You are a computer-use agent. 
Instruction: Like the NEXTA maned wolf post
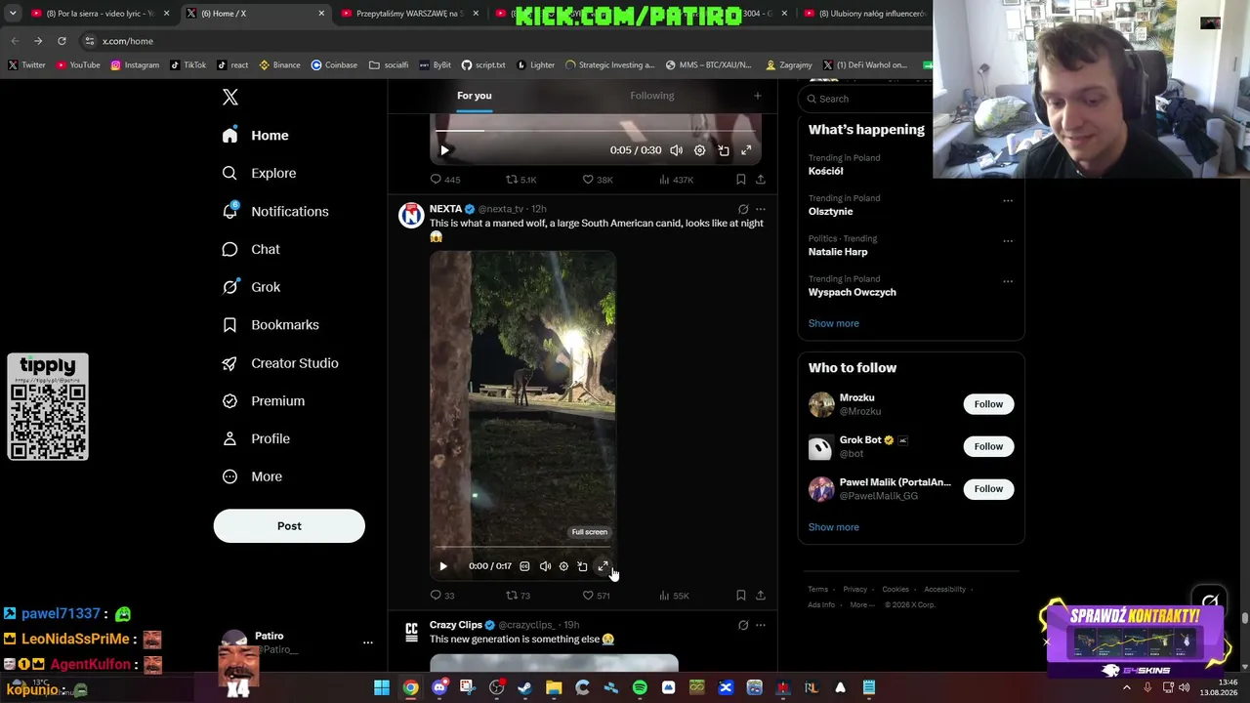tap(596, 596)
